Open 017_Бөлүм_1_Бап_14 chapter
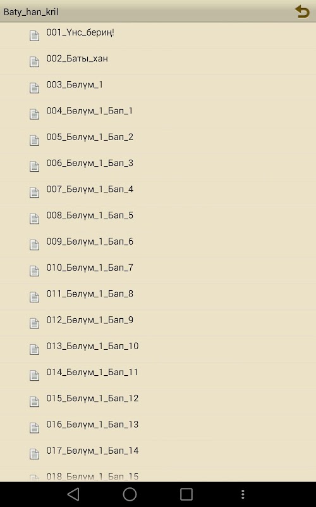316x507 pixels. pyautogui.click(x=158, y=454)
